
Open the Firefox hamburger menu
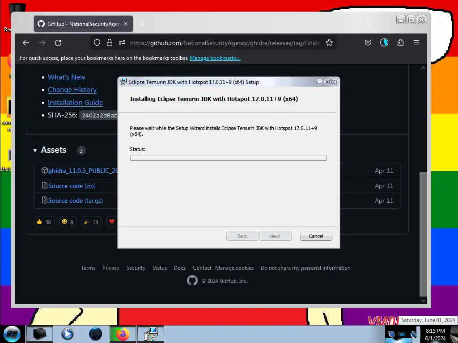[x=416, y=42]
